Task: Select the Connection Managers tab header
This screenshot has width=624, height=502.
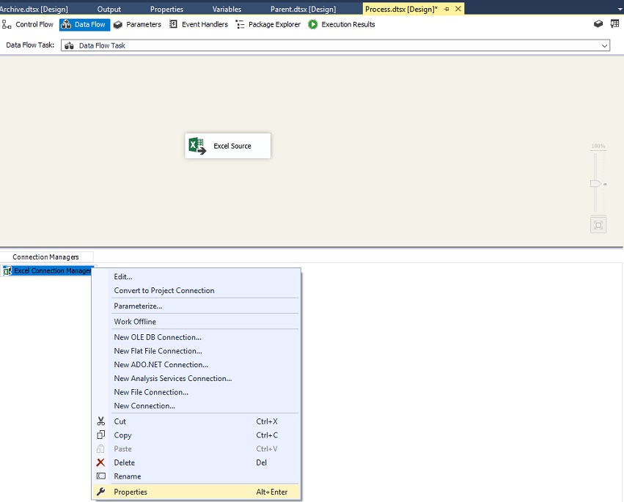Action: click(45, 257)
